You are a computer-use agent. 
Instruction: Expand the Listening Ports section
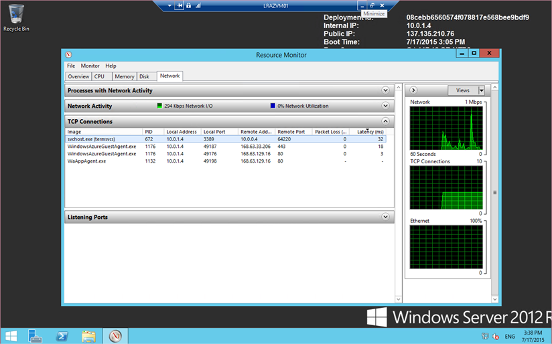(385, 217)
